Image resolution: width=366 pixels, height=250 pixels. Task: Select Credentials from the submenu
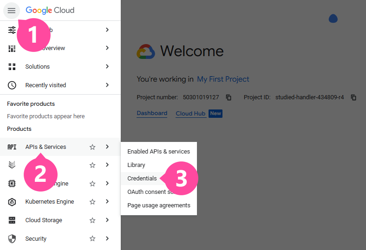pyautogui.click(x=142, y=179)
